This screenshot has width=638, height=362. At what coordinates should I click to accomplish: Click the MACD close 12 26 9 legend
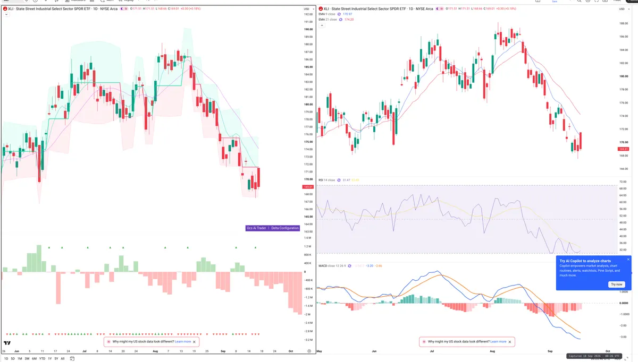pyautogui.click(x=332, y=265)
